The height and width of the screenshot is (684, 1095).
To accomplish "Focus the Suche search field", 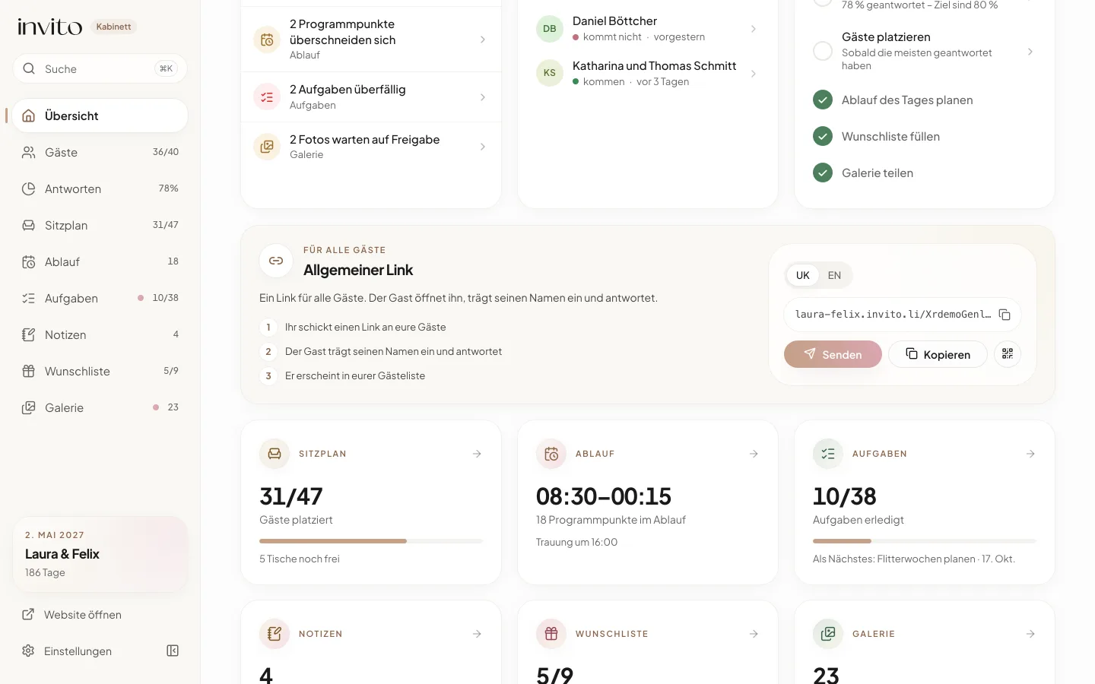I will (x=100, y=69).
